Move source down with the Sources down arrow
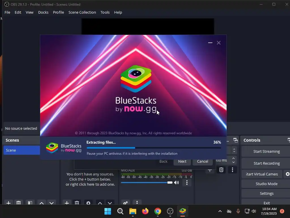The width and height of the screenshot is (290, 218). click(x=110, y=203)
